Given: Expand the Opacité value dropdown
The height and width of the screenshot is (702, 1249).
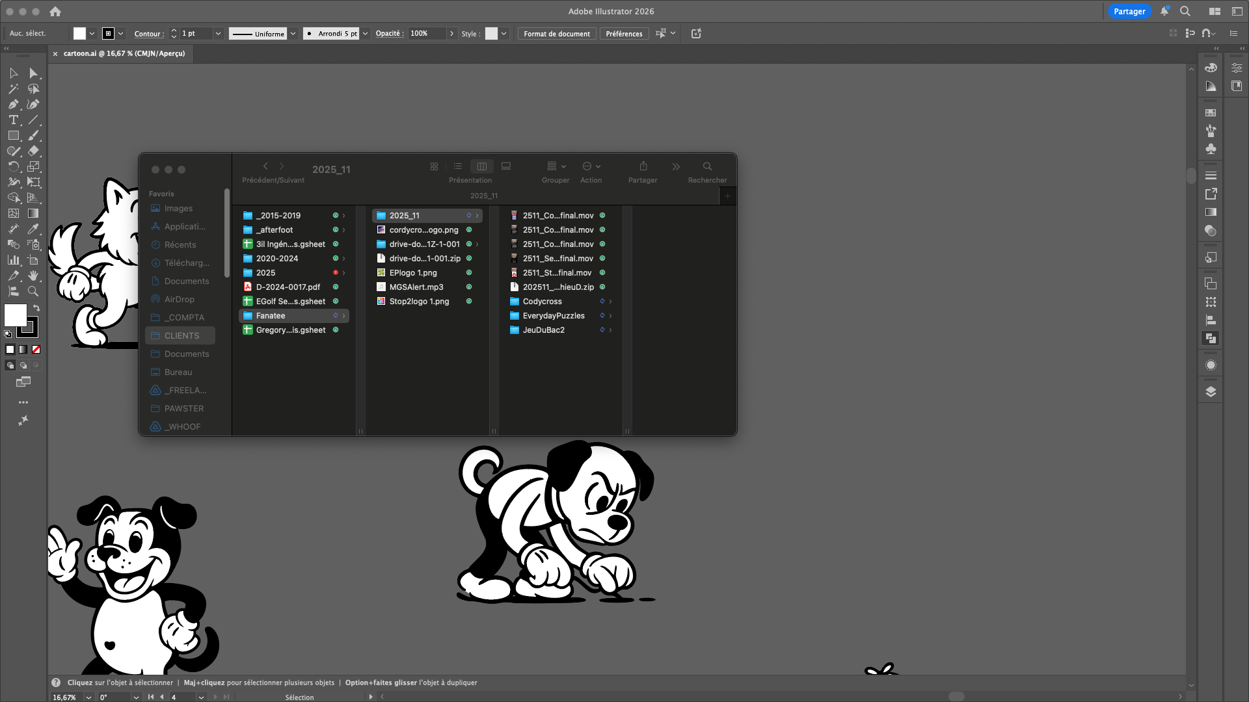Looking at the screenshot, I should [451, 34].
